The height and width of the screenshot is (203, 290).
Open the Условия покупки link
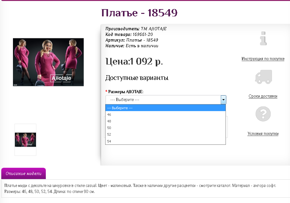[x=263, y=134]
